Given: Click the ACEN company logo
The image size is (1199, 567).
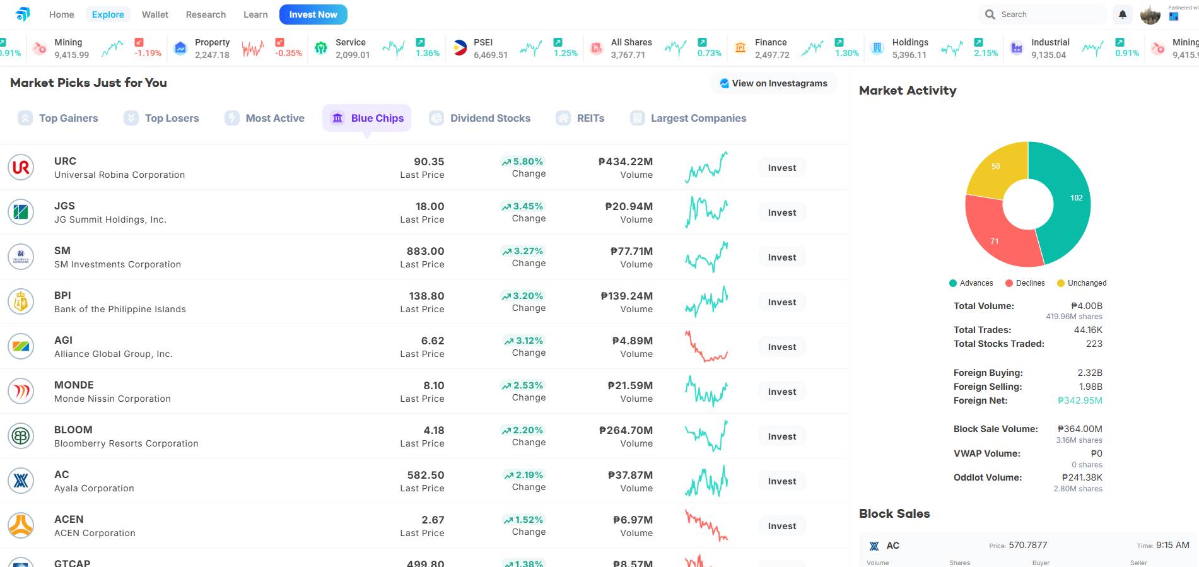Looking at the screenshot, I should 21,525.
